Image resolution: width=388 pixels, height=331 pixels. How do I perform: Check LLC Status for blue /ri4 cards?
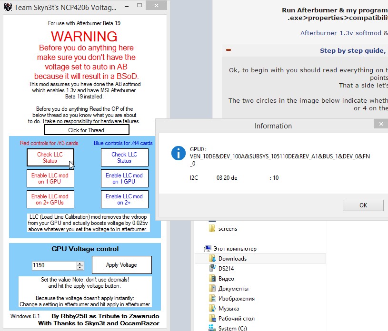tap(124, 157)
